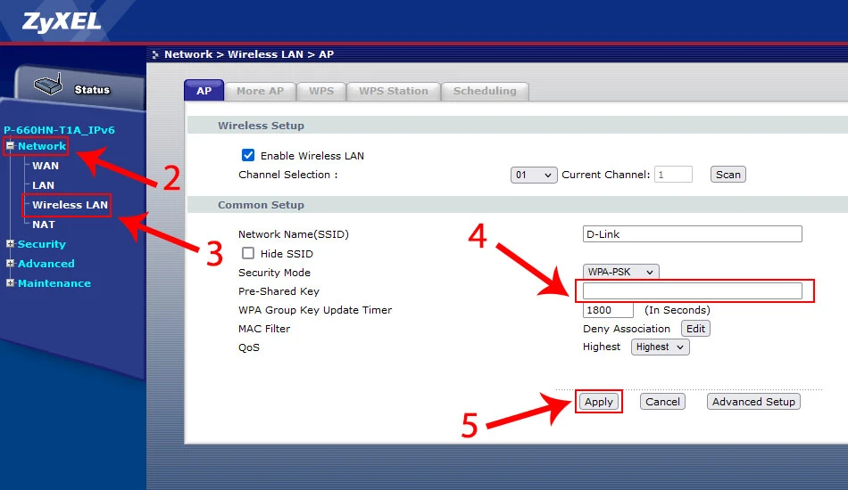Click the Cancel button

662,402
